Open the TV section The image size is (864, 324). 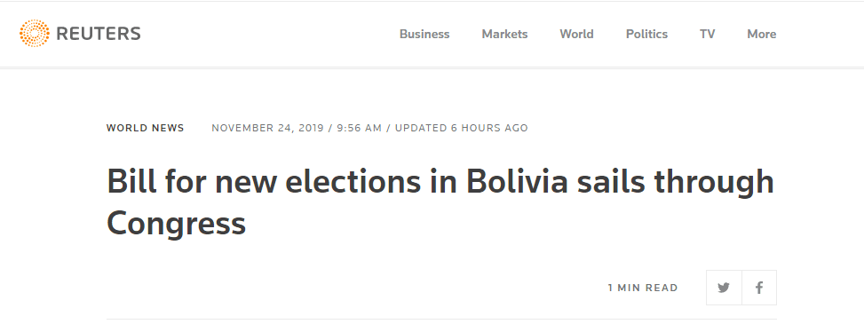[708, 34]
